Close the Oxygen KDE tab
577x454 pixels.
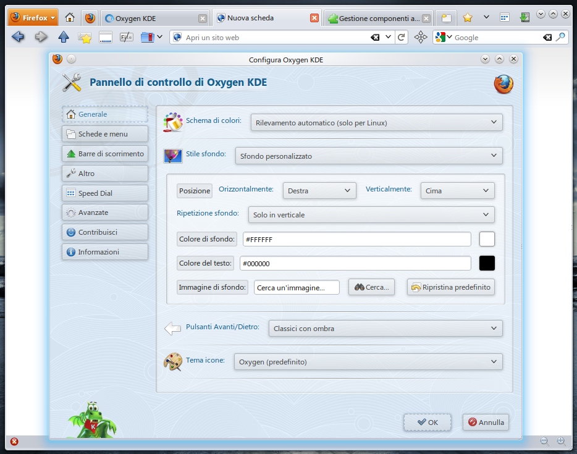[x=203, y=19]
